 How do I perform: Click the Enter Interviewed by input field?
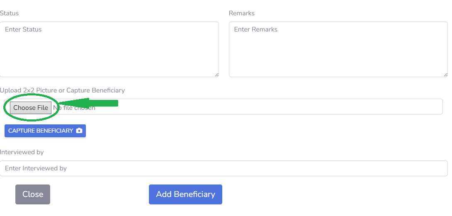(224, 168)
